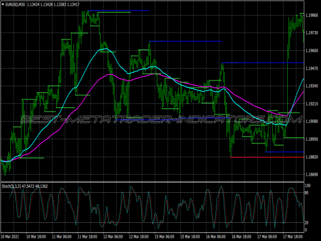This screenshot has width=321, height=241.
Task: Click the 15 Mar 18:00 time label
Action: click(190, 237)
